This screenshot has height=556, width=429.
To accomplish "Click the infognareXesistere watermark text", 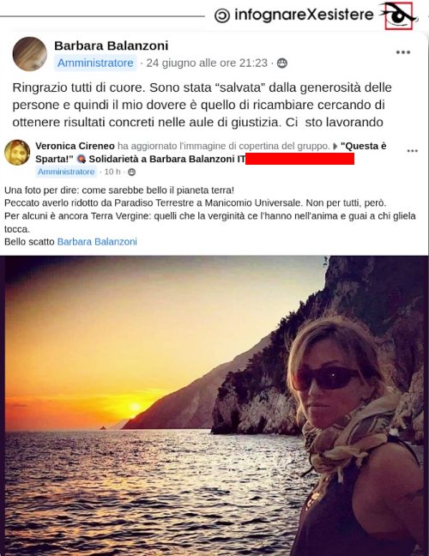I will coord(304,15).
